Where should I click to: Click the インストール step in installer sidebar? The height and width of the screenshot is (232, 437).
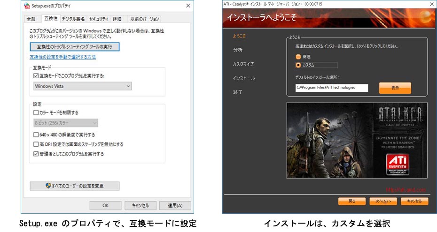point(244,78)
